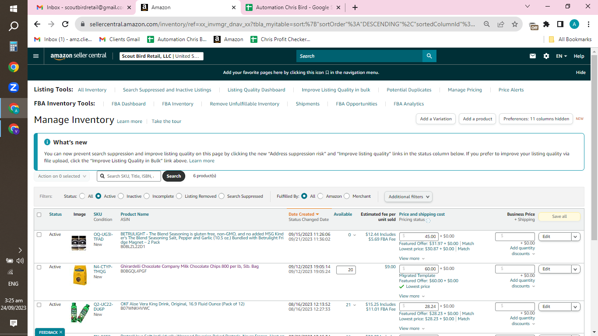The height and width of the screenshot is (336, 598).
Task: Open Windows Start menu
Action: pyautogui.click(x=14, y=9)
